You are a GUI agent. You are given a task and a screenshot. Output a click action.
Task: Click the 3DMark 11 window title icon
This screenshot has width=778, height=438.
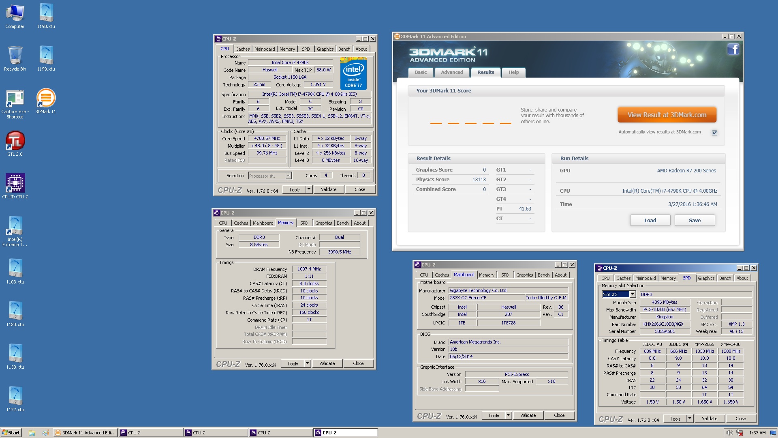click(397, 36)
